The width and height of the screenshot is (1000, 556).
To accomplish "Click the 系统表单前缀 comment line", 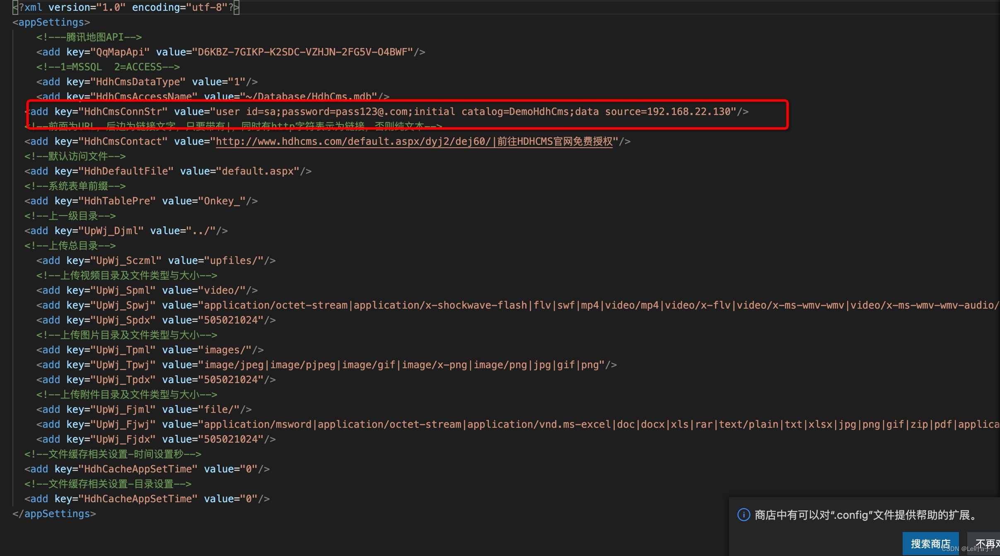I will [75, 186].
